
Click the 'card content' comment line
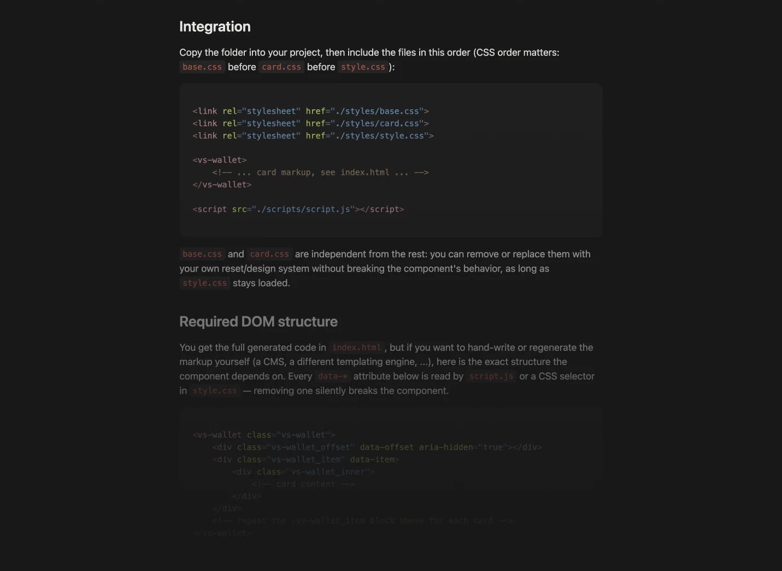(x=303, y=484)
